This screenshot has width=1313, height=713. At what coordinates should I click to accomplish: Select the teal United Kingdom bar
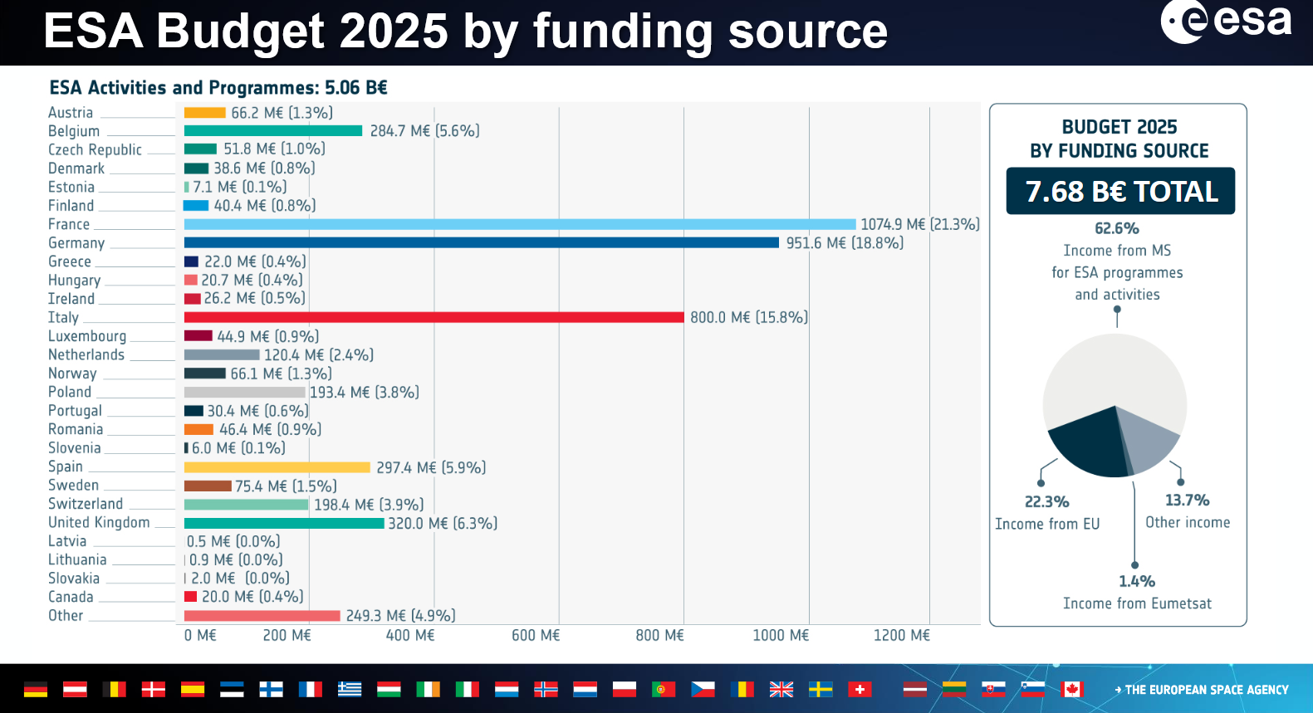click(x=284, y=523)
